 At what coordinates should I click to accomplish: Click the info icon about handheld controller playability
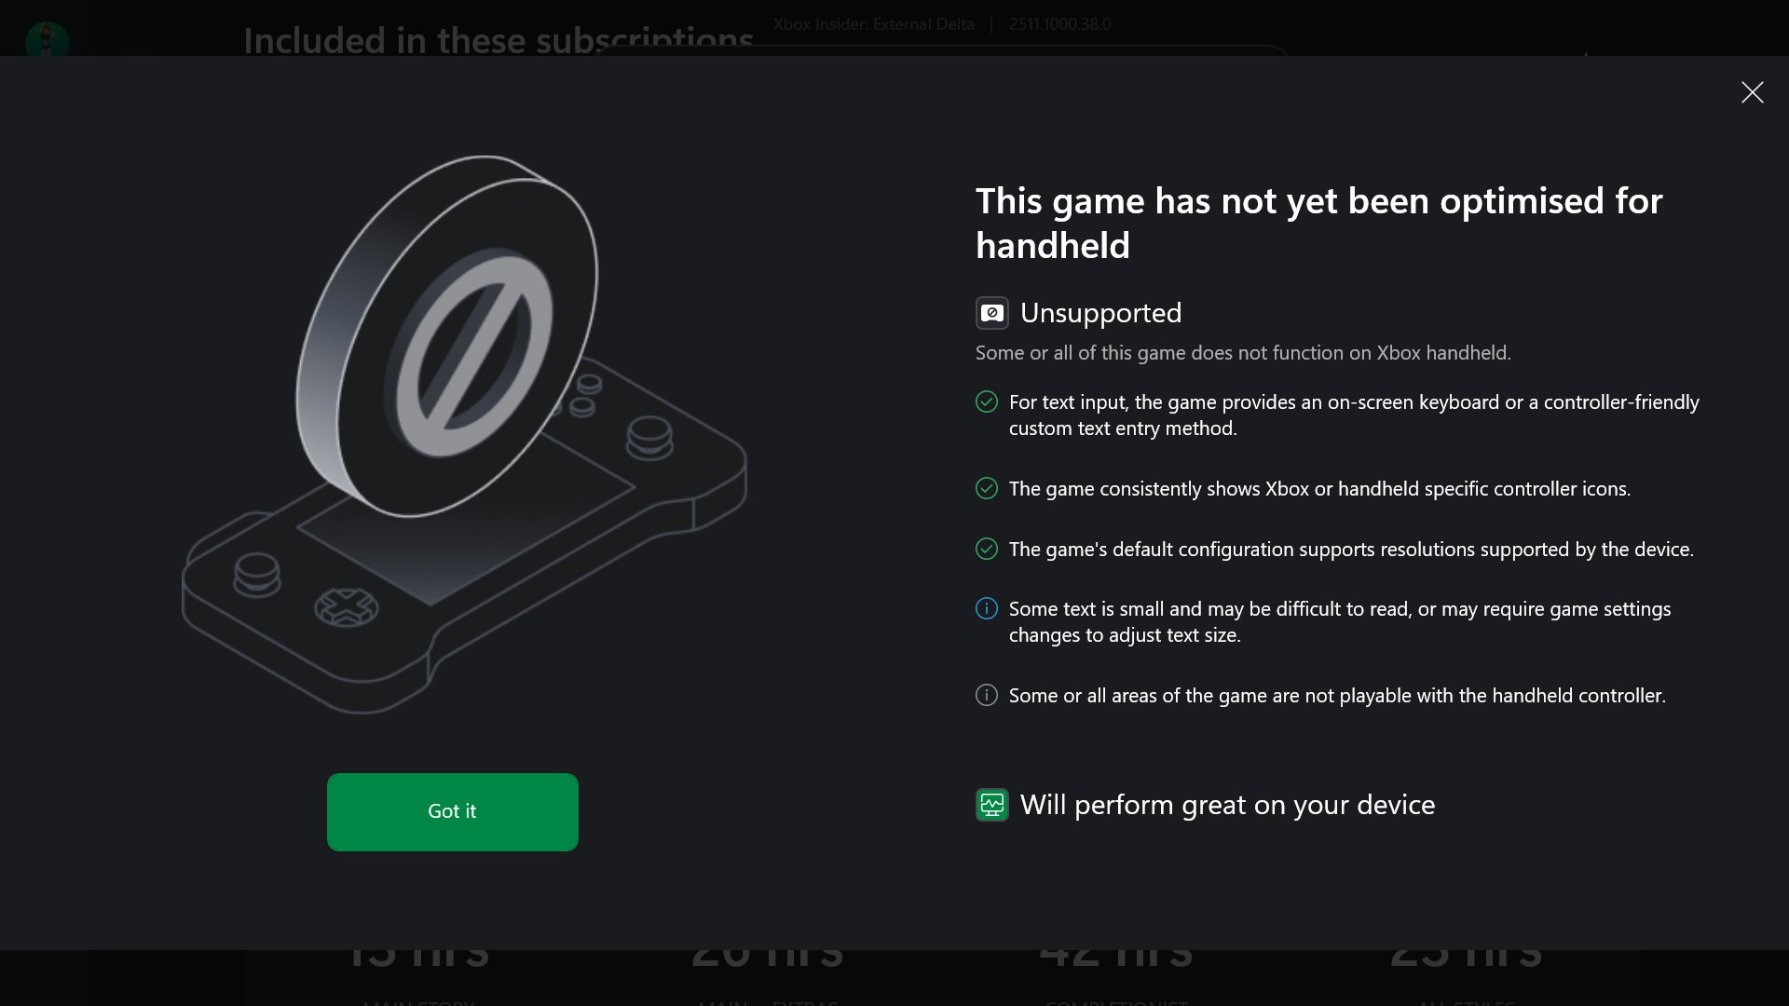987,695
